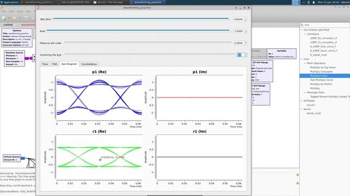Image resolution: width=350 pixels, height=196 pixels.
Task: Select Fast Multiply Const block
Action: coord(322,80)
